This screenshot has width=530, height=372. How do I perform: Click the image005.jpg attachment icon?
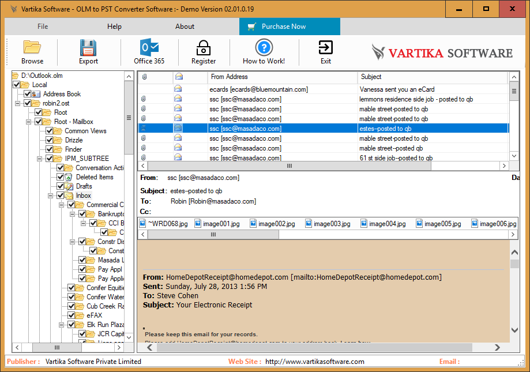click(x=419, y=223)
